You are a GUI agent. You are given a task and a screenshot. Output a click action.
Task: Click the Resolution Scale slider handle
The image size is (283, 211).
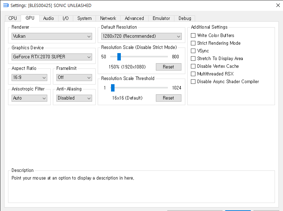[119, 57]
